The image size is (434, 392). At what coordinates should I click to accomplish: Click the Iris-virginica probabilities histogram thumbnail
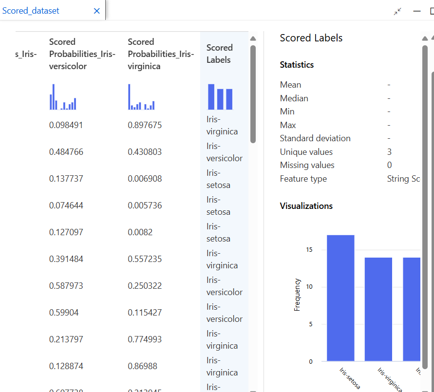click(x=141, y=97)
